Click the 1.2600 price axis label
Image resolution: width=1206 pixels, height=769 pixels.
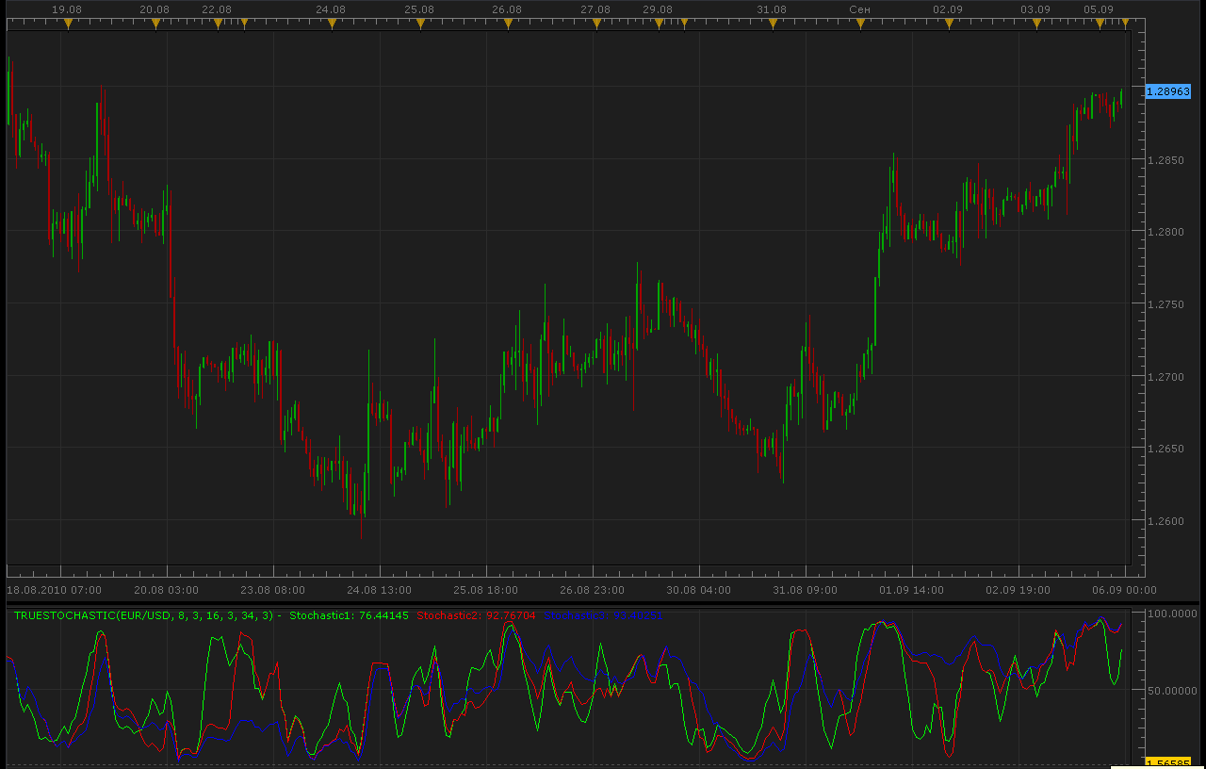click(x=1166, y=521)
